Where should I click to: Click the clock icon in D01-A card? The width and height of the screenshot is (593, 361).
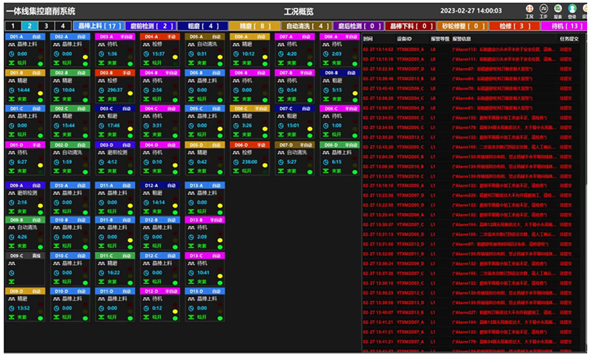[x=12, y=54]
